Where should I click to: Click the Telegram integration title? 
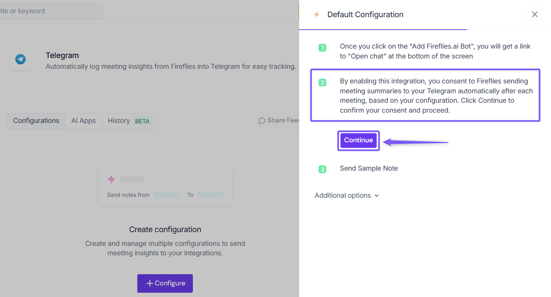(x=62, y=55)
